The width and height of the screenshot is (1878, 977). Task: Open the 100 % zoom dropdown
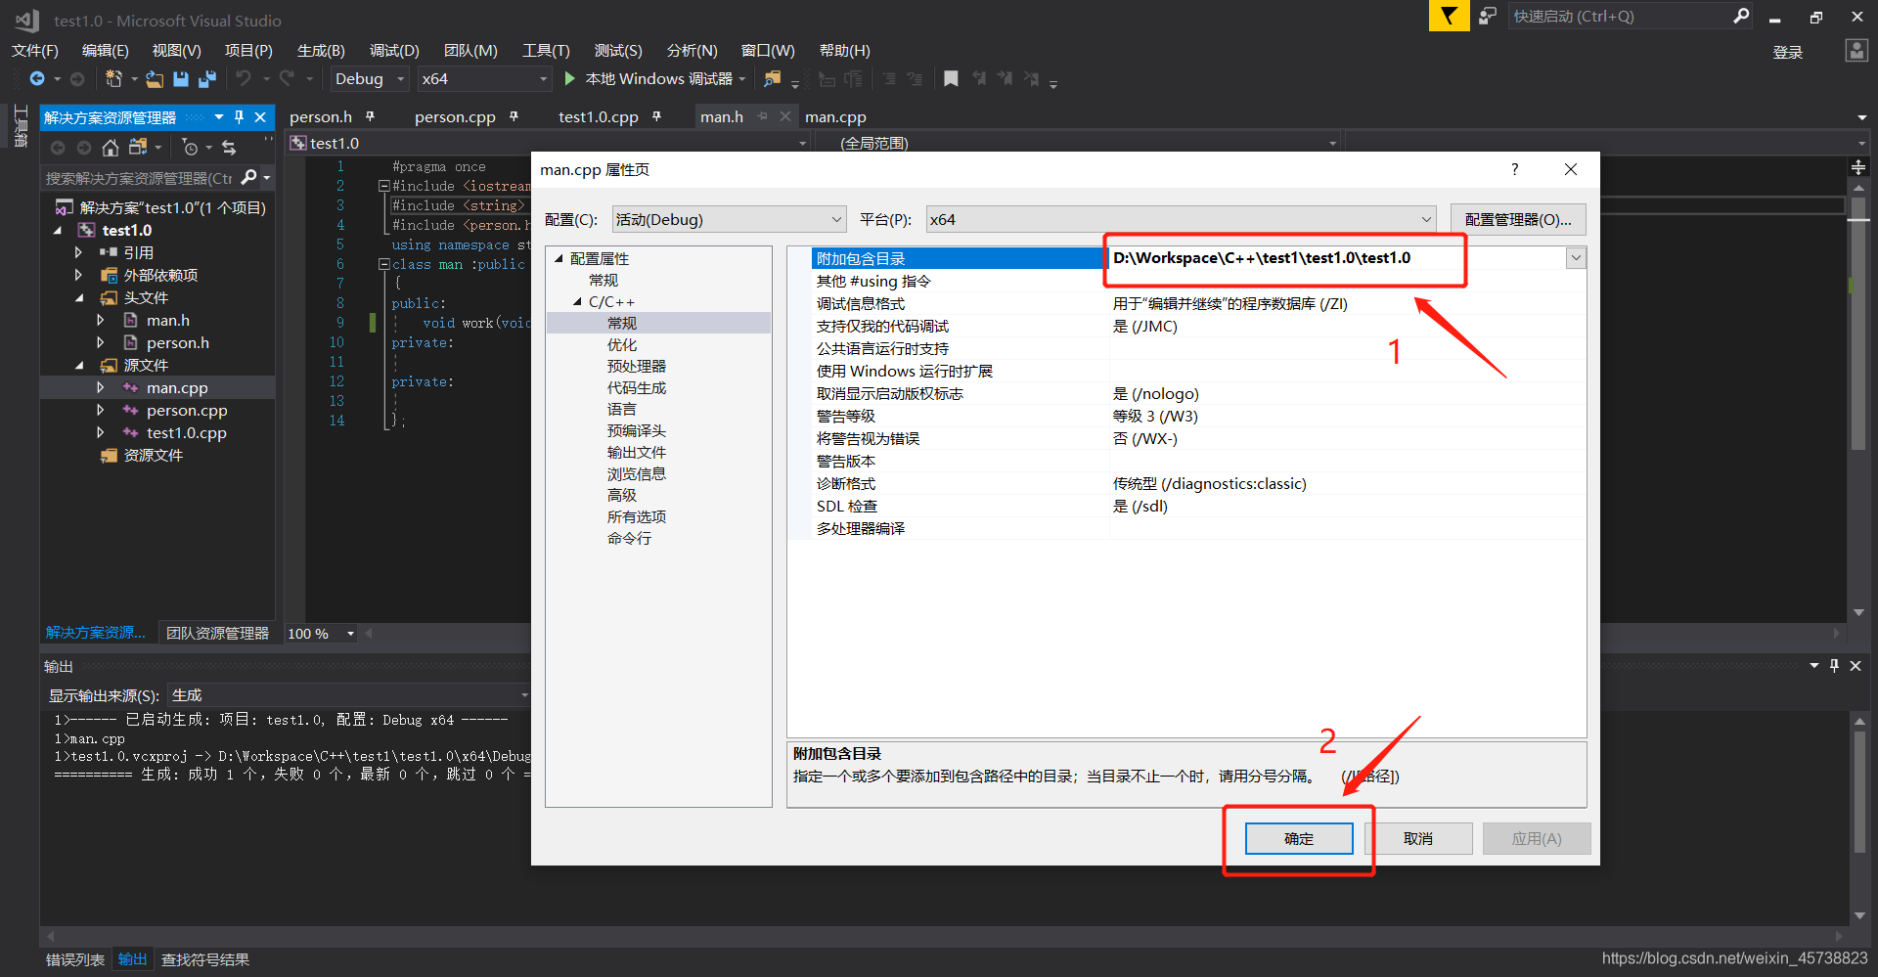350,634
